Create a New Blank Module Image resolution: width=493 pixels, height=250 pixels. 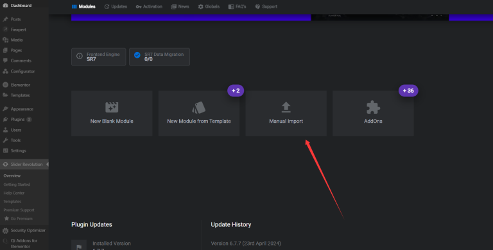click(112, 113)
